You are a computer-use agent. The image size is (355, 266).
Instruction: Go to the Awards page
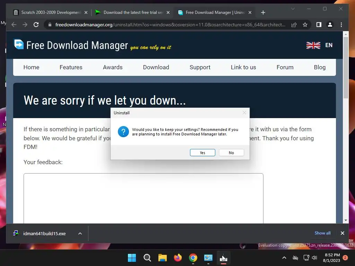click(x=113, y=67)
